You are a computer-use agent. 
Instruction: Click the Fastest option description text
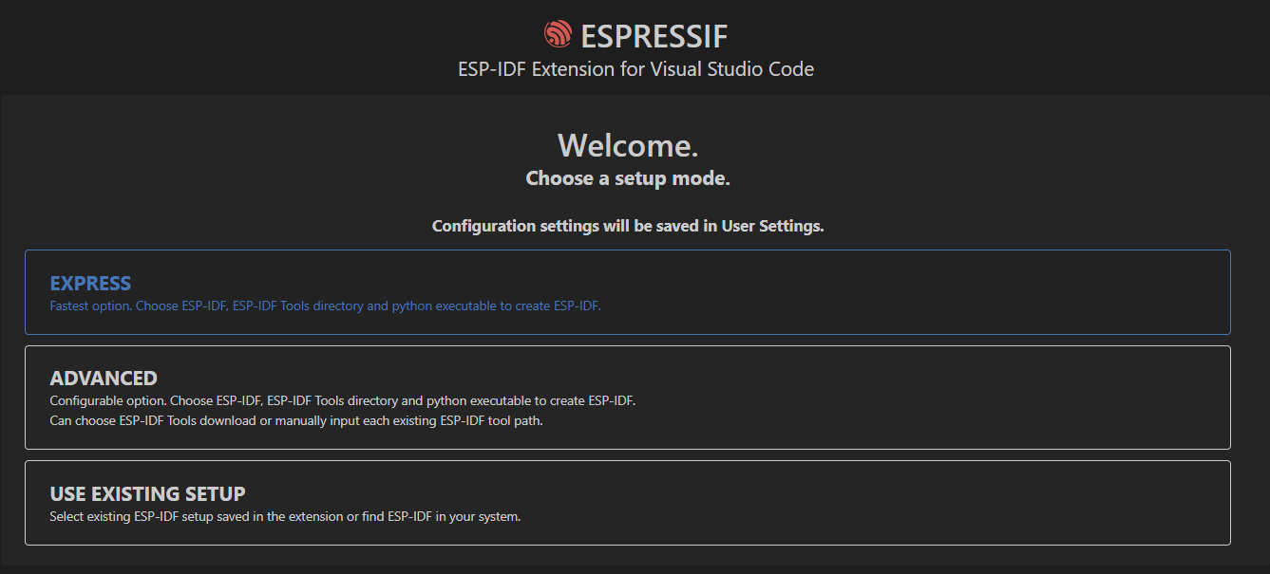(x=325, y=306)
